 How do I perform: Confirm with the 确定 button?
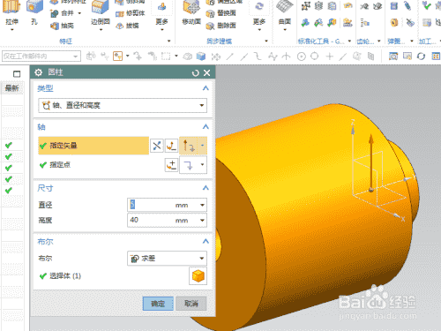pyautogui.click(x=158, y=304)
